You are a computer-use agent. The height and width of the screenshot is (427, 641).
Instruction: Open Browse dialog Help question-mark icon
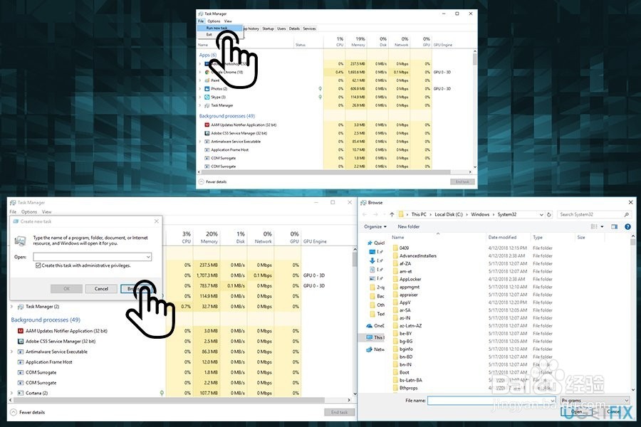[x=627, y=226]
